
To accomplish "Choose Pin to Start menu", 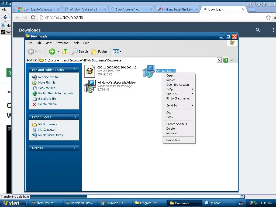I will click(178, 98).
